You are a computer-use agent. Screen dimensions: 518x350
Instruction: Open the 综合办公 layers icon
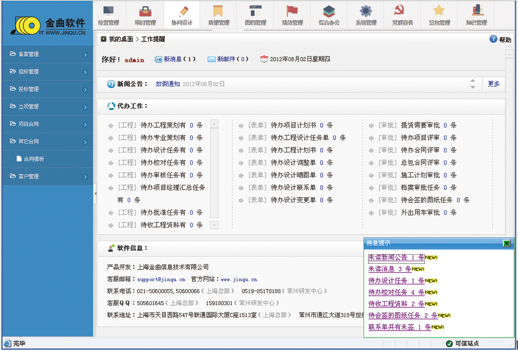click(329, 12)
